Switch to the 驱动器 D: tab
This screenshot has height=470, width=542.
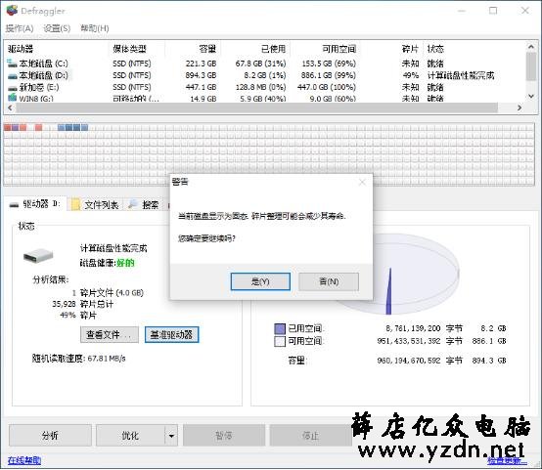click(x=34, y=204)
